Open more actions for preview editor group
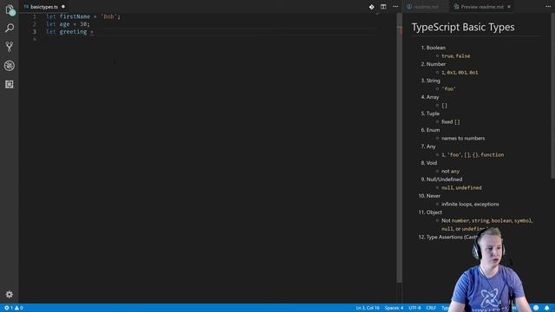The height and width of the screenshot is (312, 555). pos(548,7)
